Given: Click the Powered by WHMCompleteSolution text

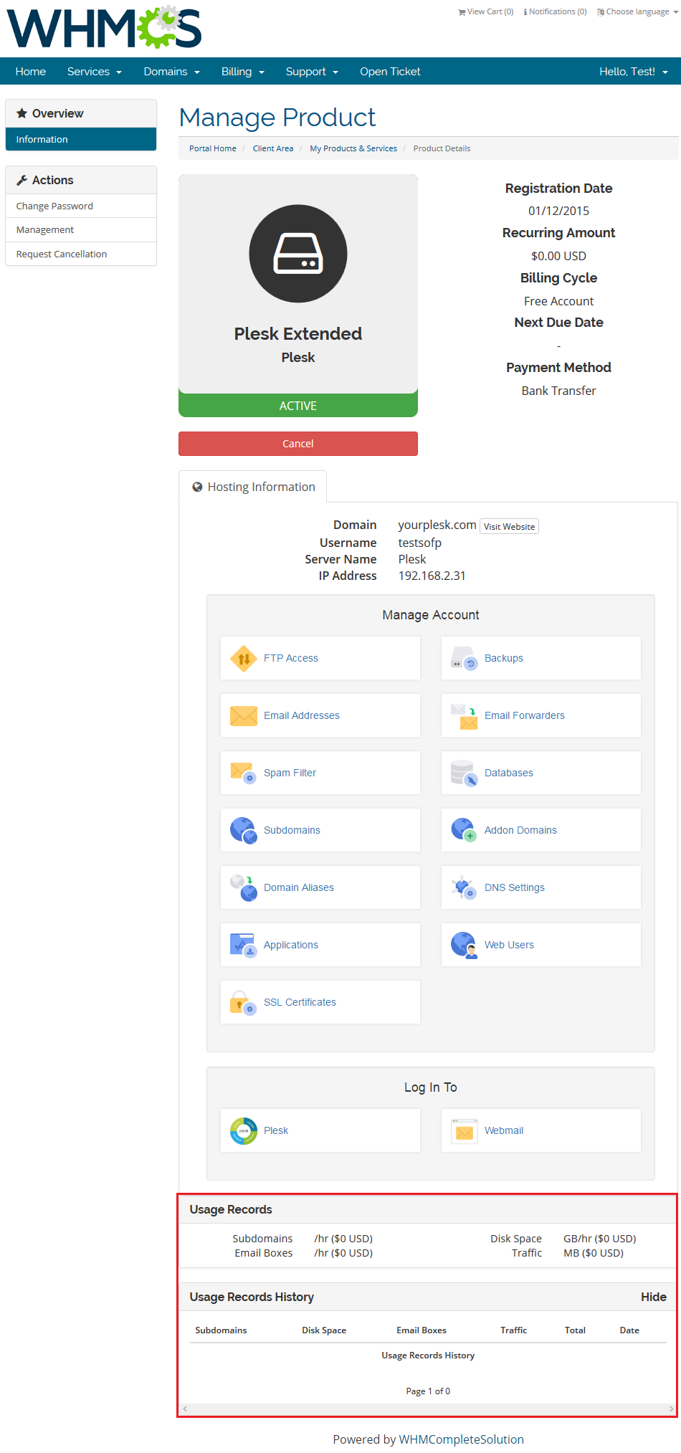Looking at the screenshot, I should tap(428, 1439).
